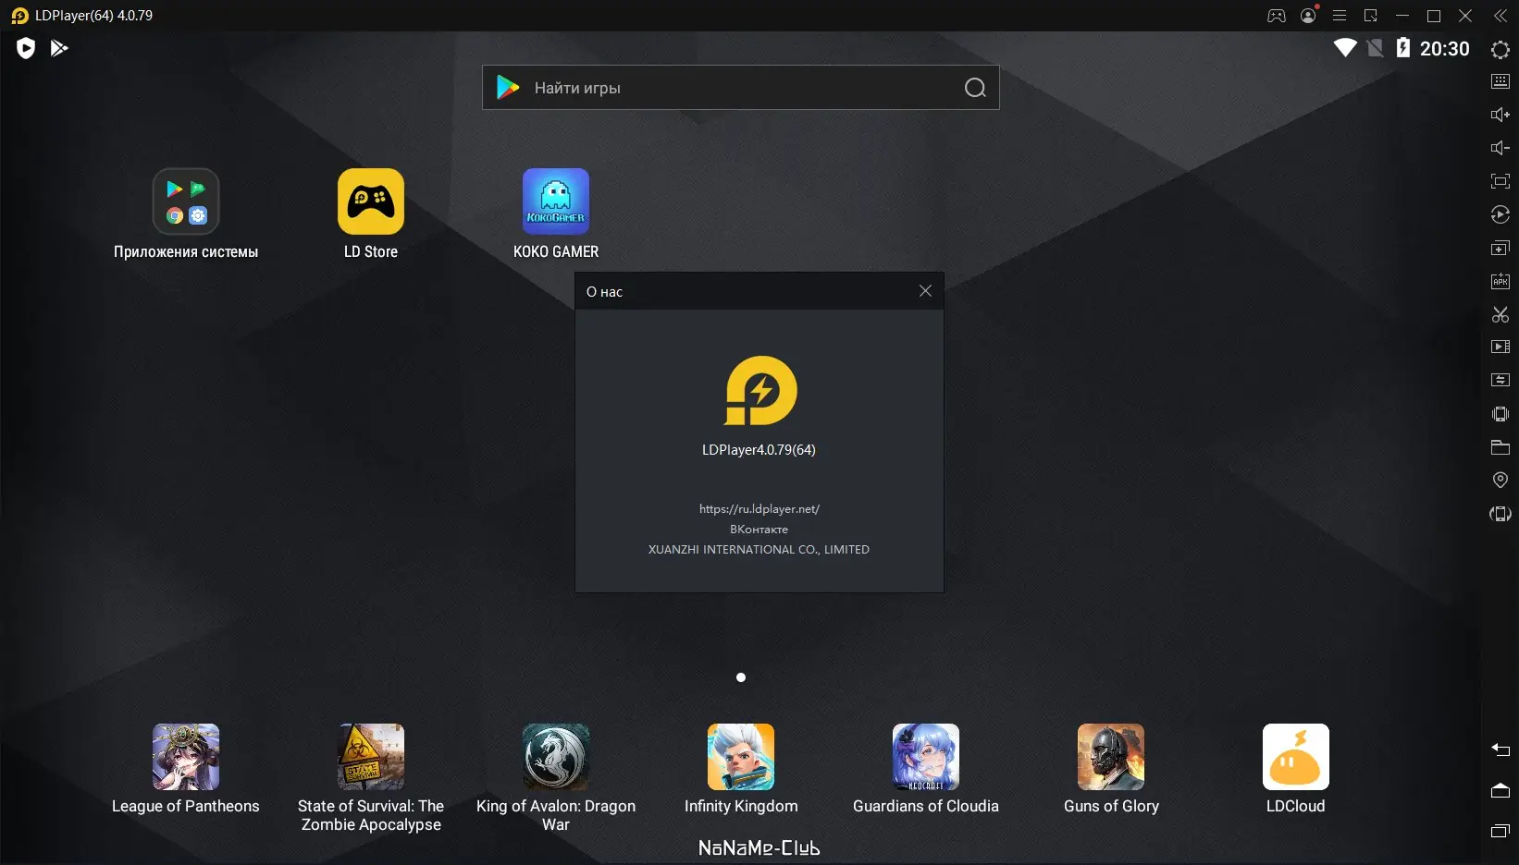Open the LDCloud app
This screenshot has height=865, width=1519.
[1296, 769]
